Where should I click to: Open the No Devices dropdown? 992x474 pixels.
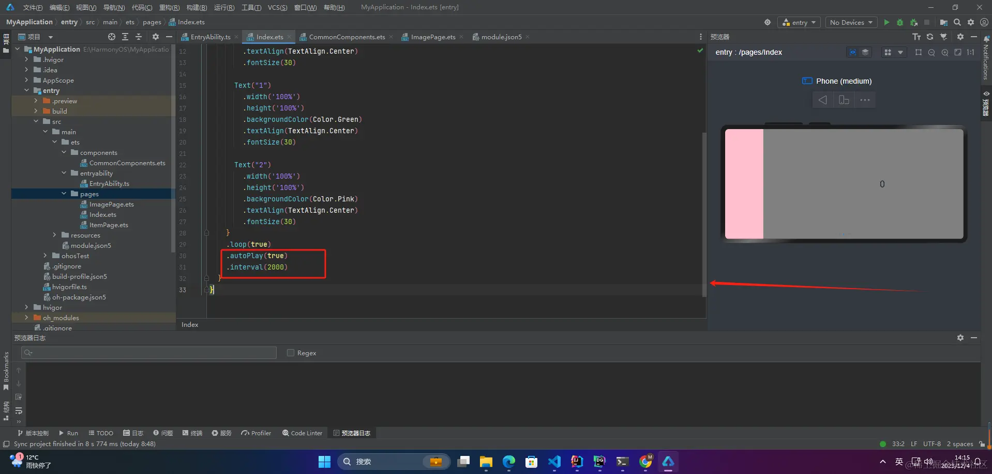click(851, 22)
